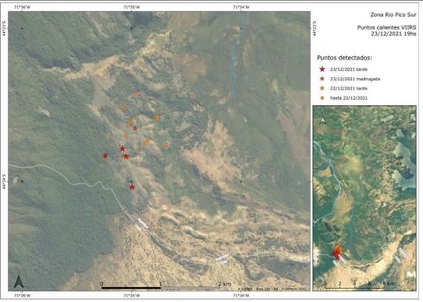Click the southernmost red star near 44°24'S
The height and width of the screenshot is (302, 423).
(132, 187)
